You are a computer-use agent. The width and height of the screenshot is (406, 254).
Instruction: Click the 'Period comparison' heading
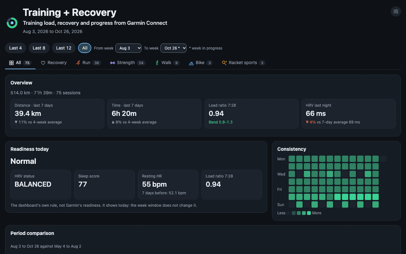32,233
